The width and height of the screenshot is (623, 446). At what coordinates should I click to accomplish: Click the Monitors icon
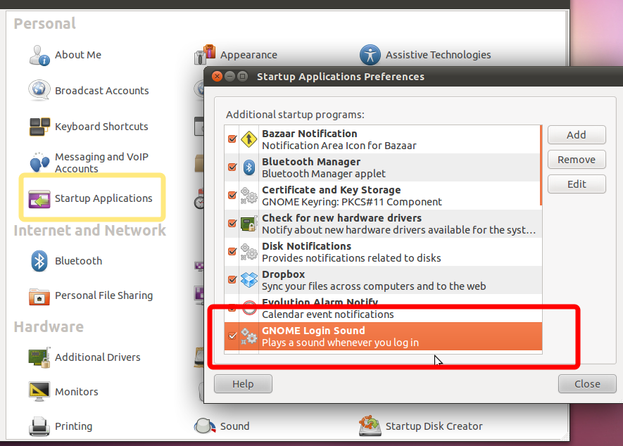[x=39, y=392]
